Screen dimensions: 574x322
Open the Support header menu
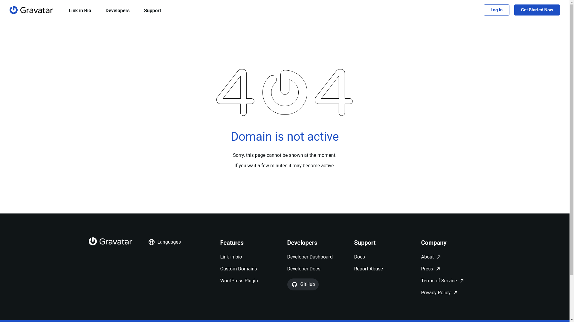pyautogui.click(x=152, y=11)
